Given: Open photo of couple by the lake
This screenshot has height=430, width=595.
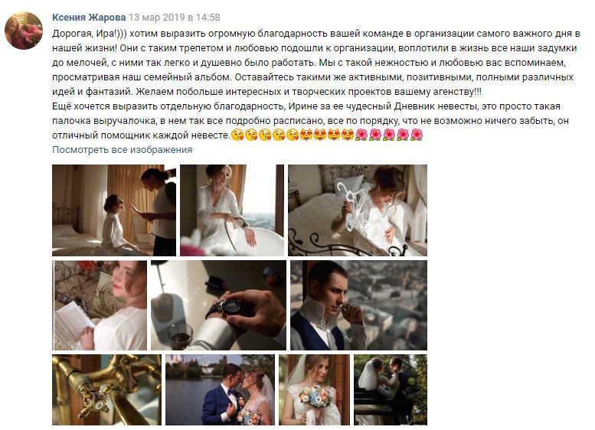Looking at the screenshot, I should click(x=220, y=389).
